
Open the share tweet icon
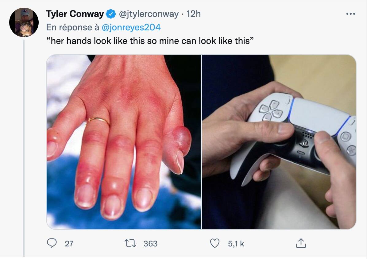click(x=301, y=243)
